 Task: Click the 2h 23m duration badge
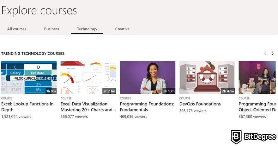point(109,91)
